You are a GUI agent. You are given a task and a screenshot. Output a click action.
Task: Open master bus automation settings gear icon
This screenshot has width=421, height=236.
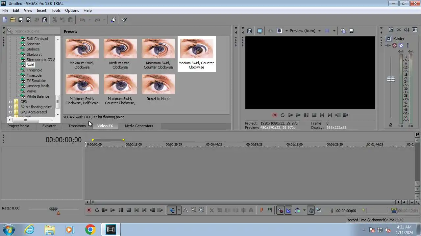point(394,45)
